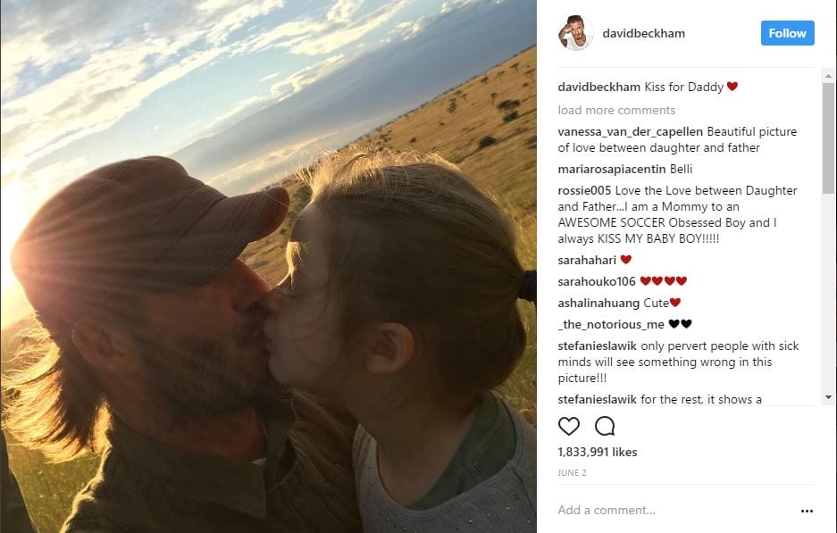The image size is (837, 533).
Task: Open davidbeckham username in the caption
Action: pyautogui.click(x=598, y=87)
